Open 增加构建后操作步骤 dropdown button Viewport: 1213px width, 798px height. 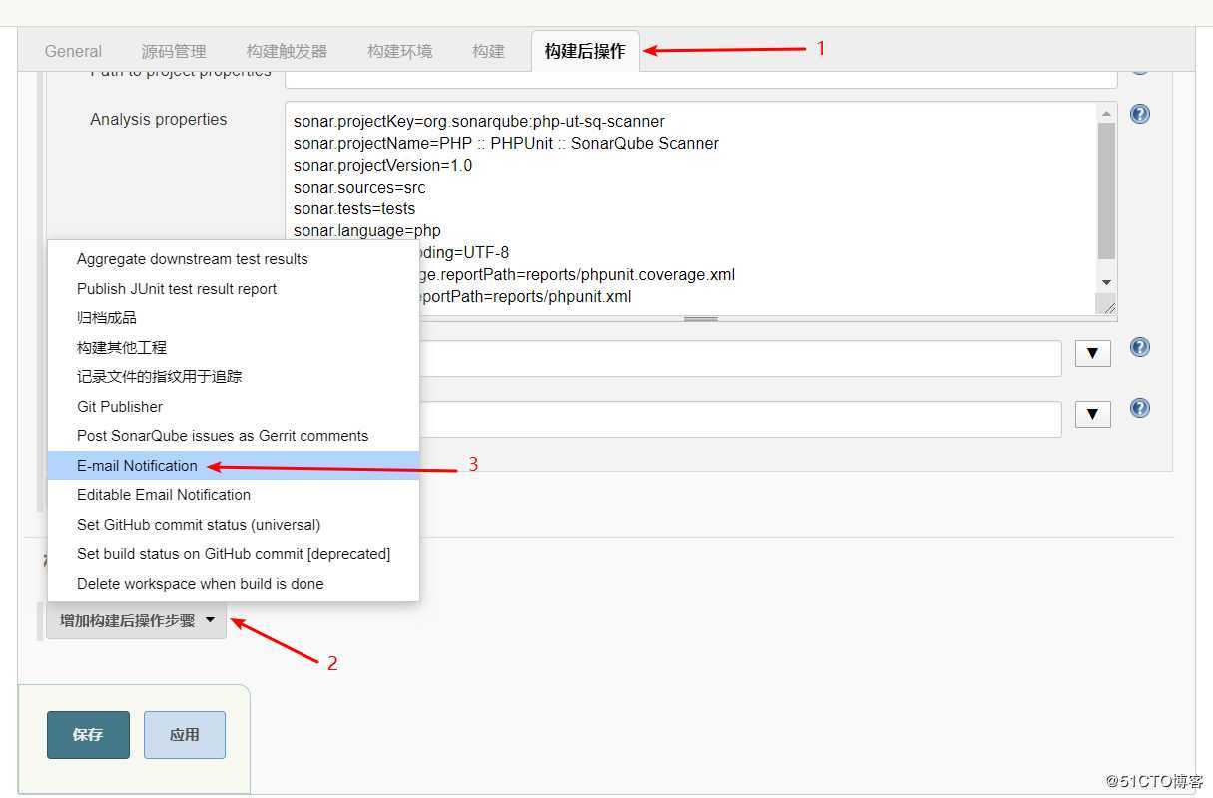pyautogui.click(x=136, y=620)
